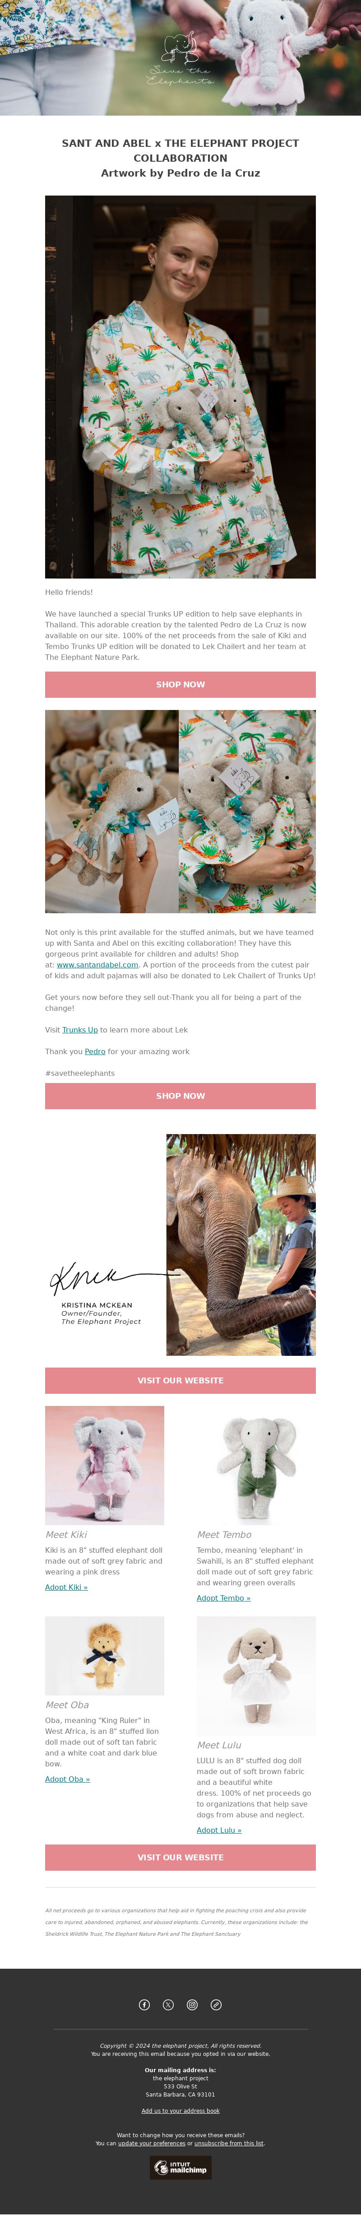Click the website link icon in footer
This screenshot has width=361, height=2223.
point(216,2004)
